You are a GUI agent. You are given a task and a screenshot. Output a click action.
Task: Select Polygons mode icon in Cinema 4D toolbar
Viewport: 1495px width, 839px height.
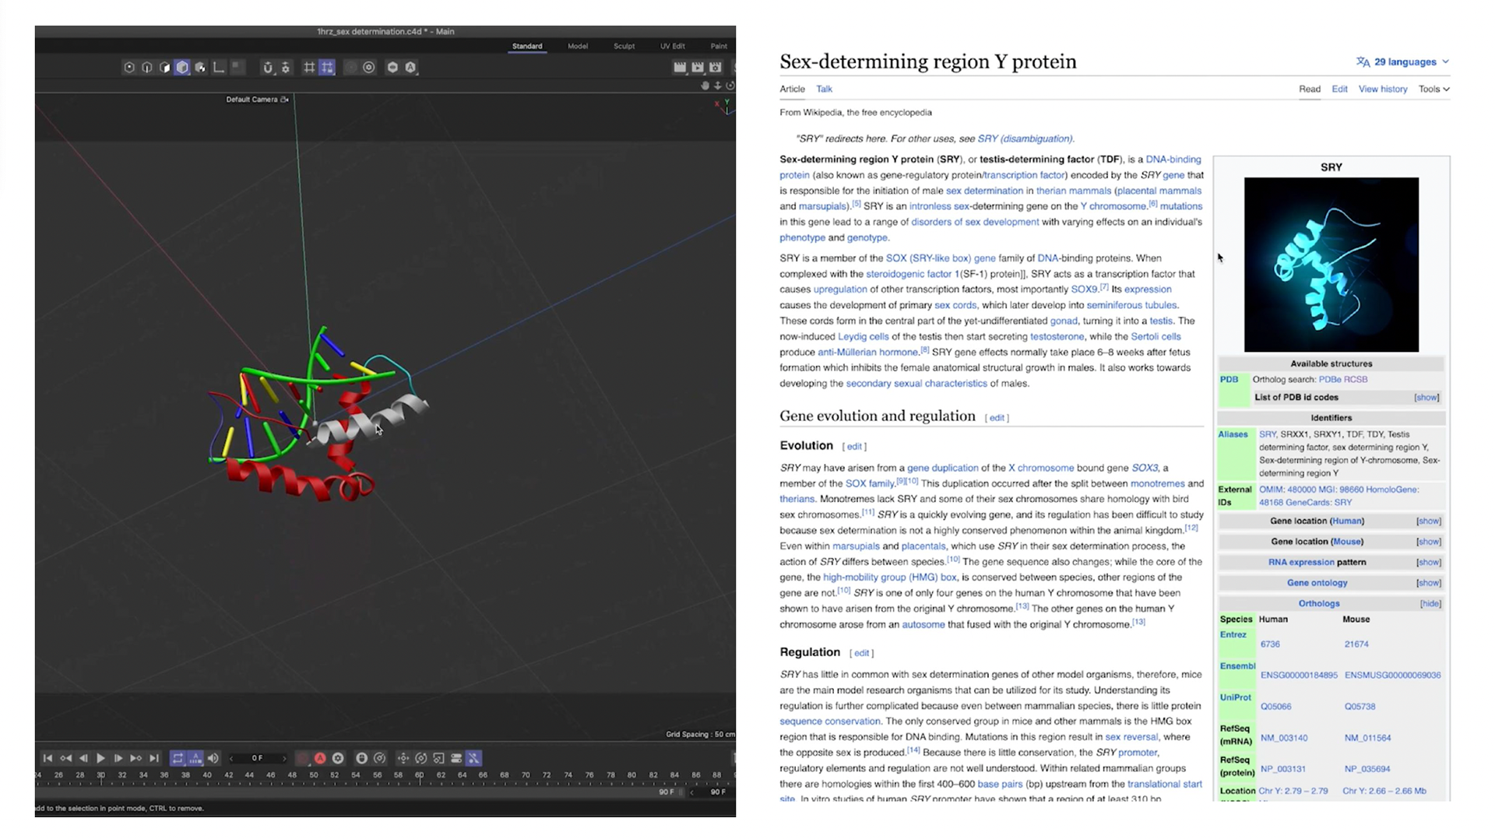pos(164,68)
